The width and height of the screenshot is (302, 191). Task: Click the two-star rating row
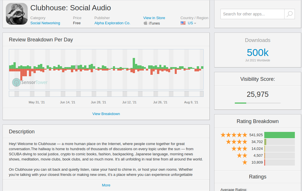(242, 155)
